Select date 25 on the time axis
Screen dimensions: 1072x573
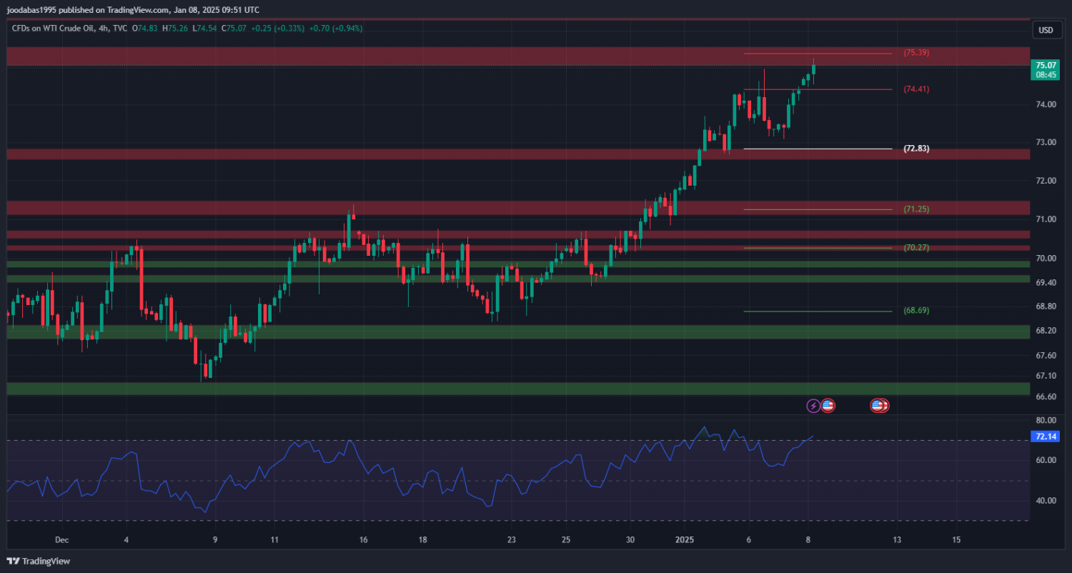(565, 540)
